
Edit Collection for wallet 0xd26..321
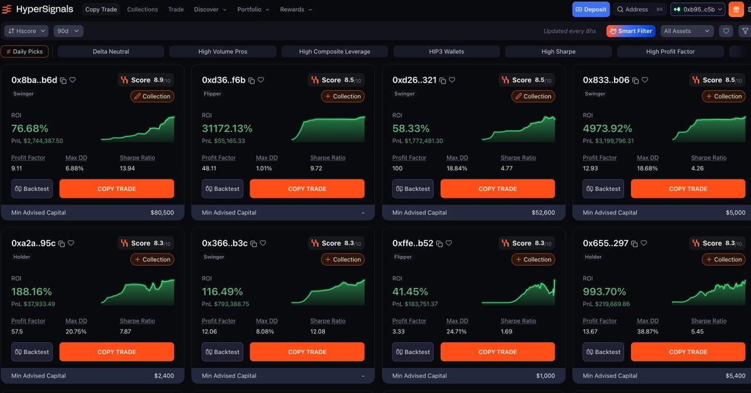pos(533,96)
